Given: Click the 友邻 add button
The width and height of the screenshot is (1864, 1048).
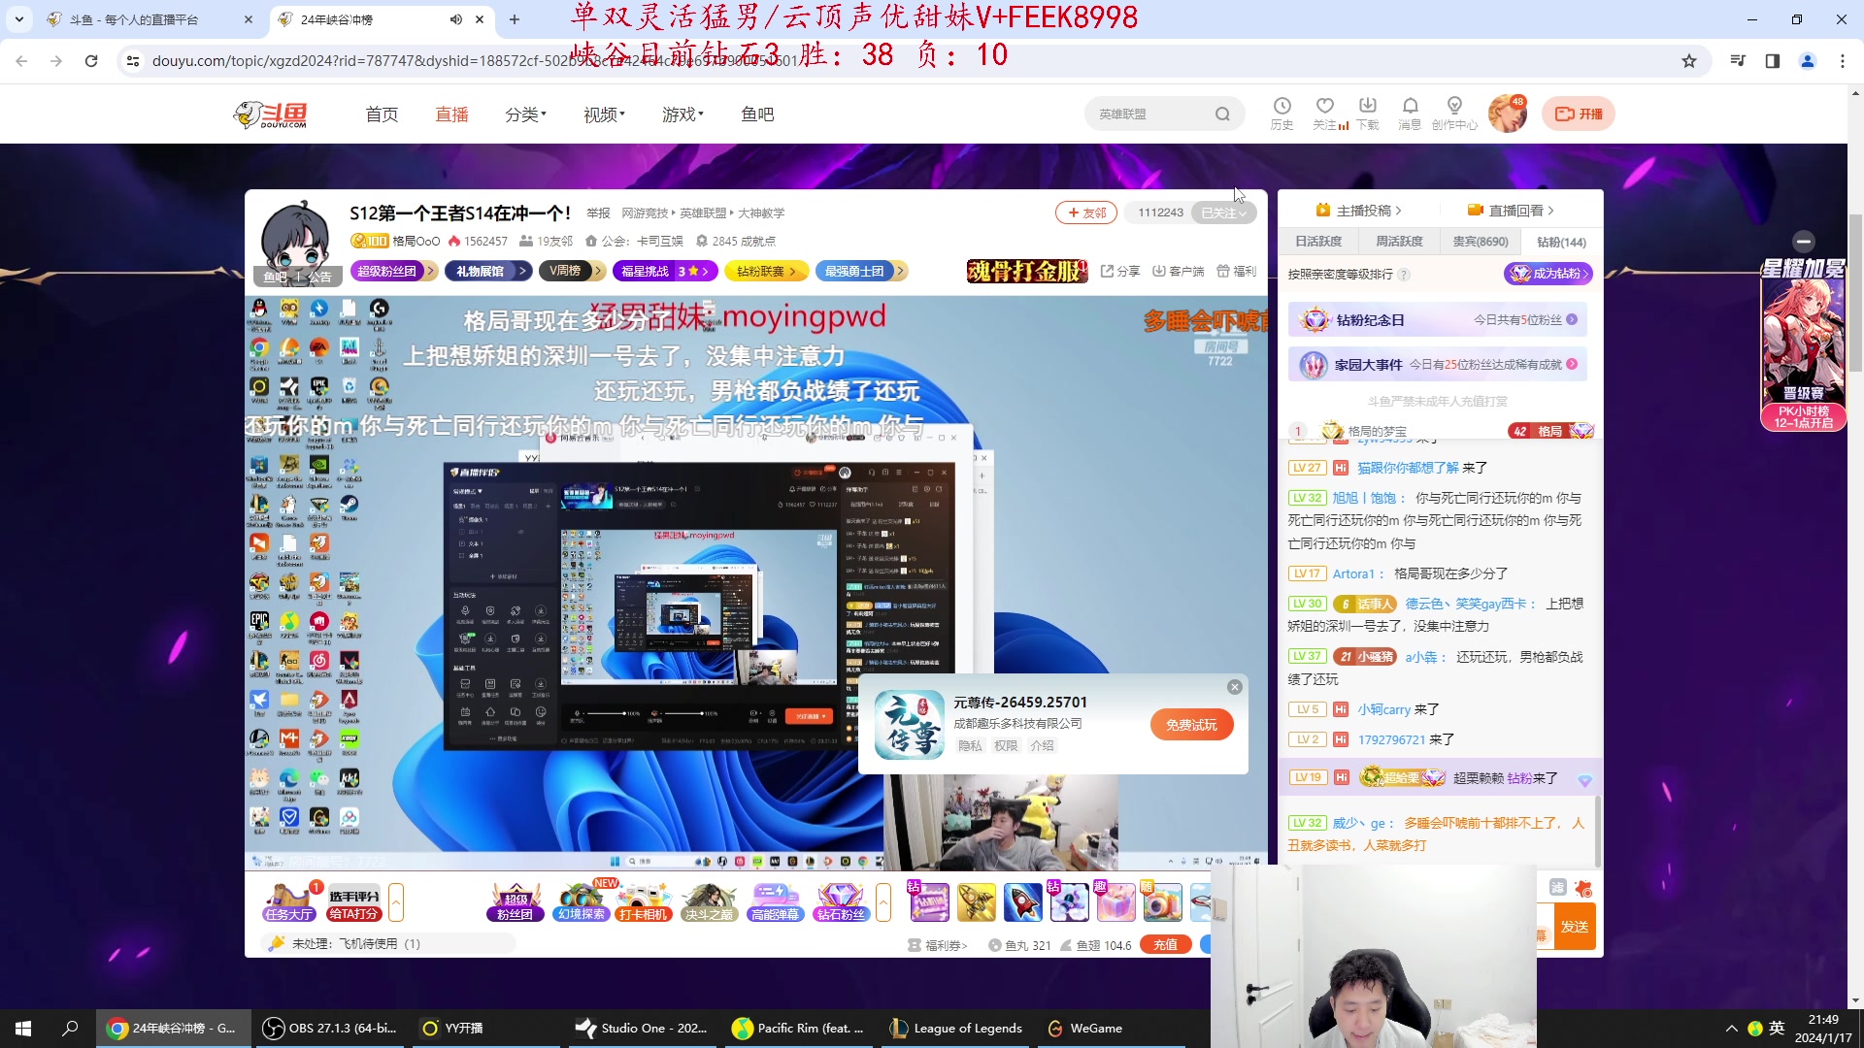Looking at the screenshot, I should [1085, 213].
